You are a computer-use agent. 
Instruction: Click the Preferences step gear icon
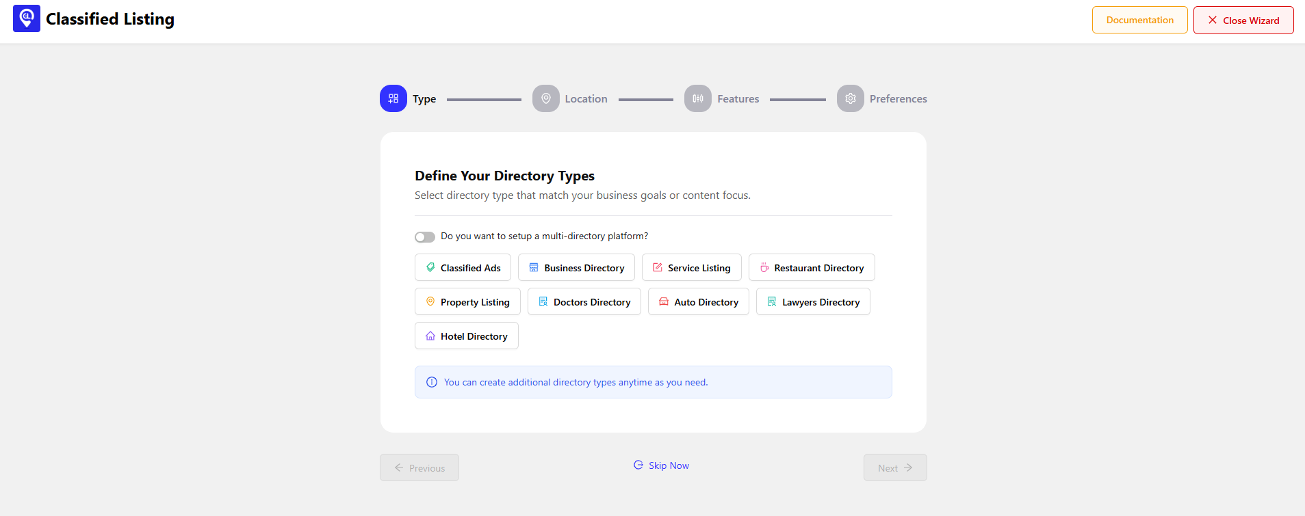[x=851, y=98]
